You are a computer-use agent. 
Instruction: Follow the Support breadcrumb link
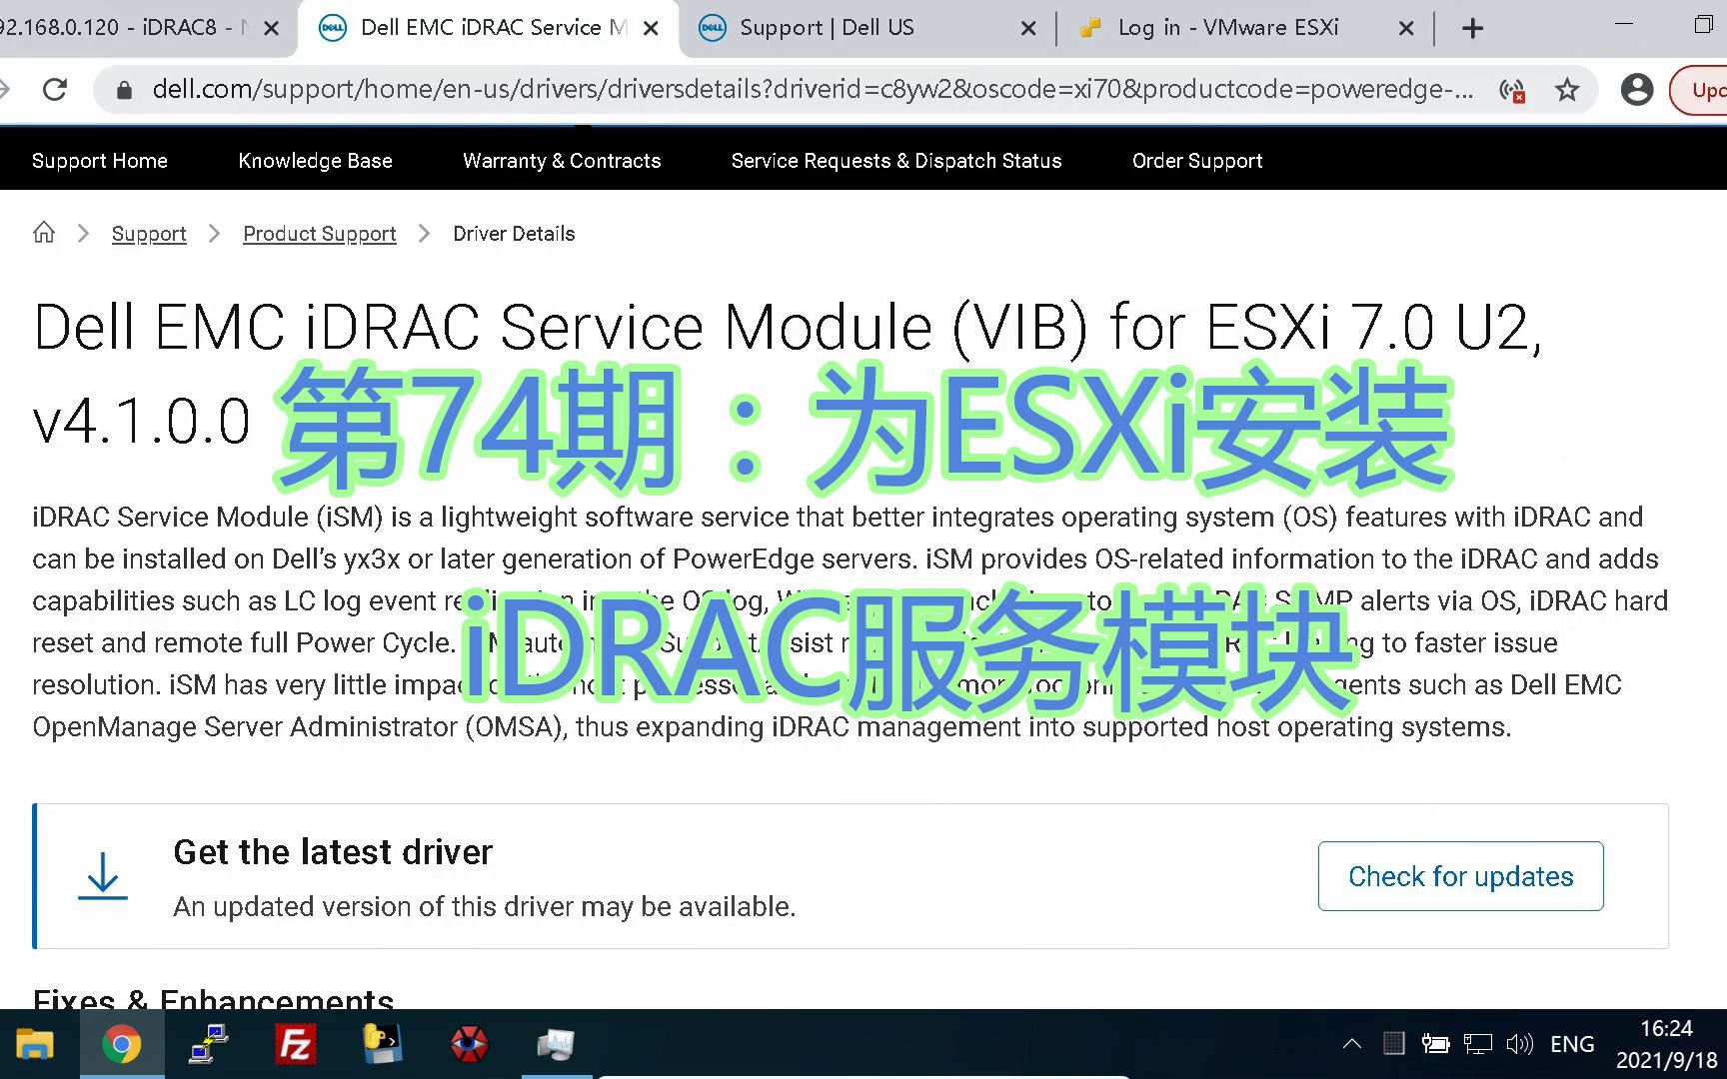[x=149, y=234]
